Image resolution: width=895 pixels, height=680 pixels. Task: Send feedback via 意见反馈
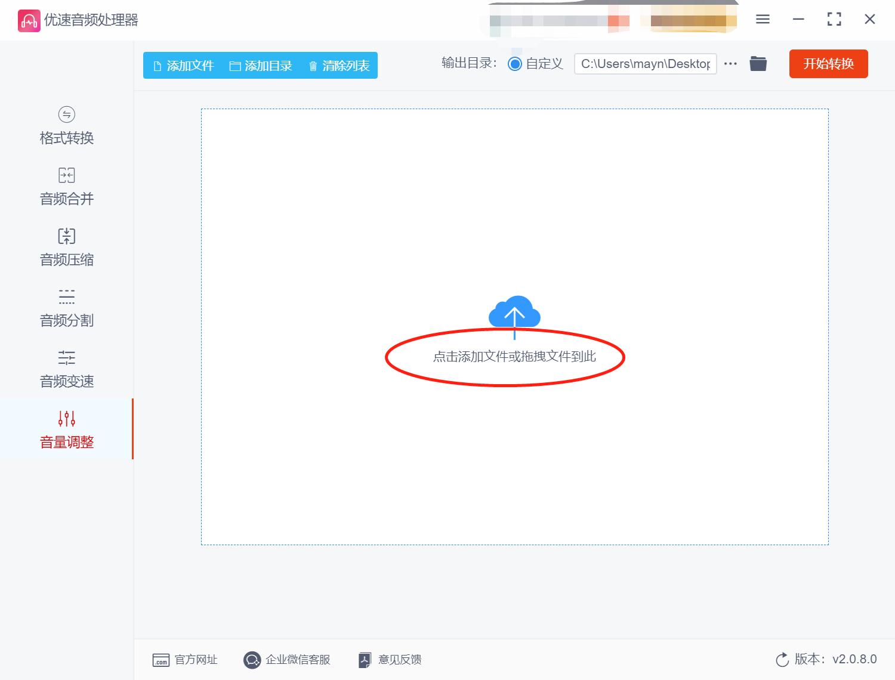[388, 660]
